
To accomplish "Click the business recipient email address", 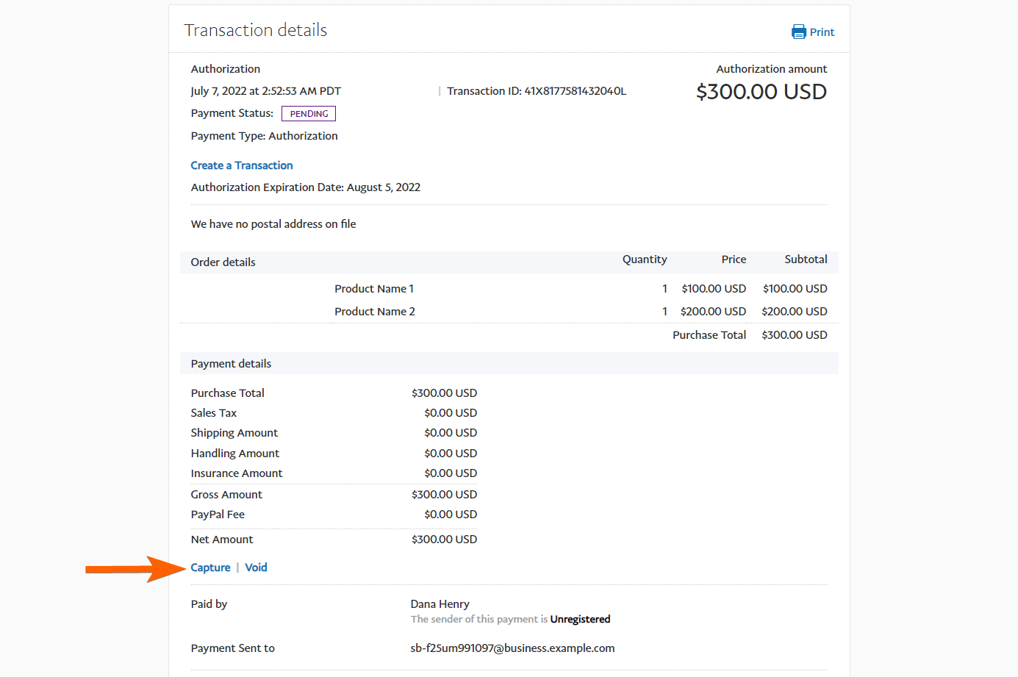I will tap(512, 648).
